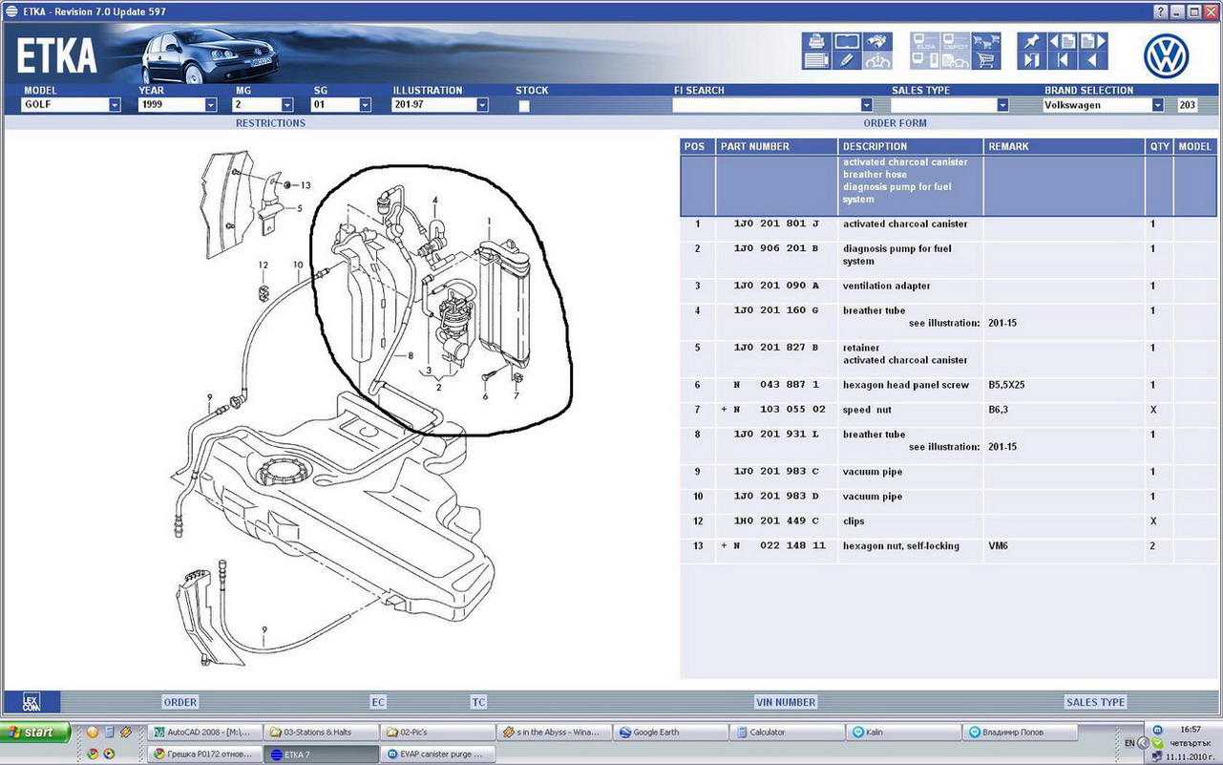Image resolution: width=1223 pixels, height=765 pixels.
Task: Open the ILLUSTRATION dropdown 201-97
Action: pyautogui.click(x=482, y=105)
